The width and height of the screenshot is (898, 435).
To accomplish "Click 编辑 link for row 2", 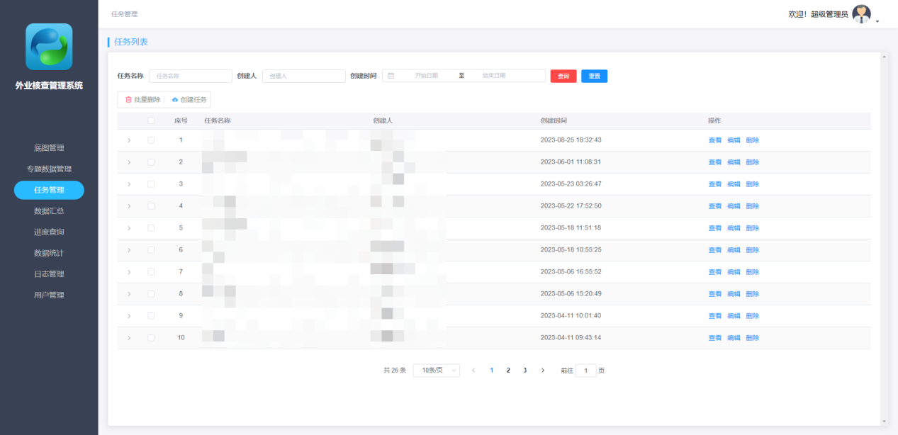I will point(734,162).
